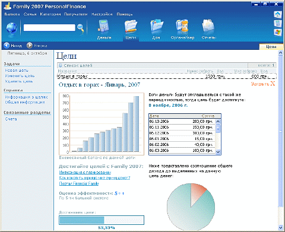The width and height of the screenshot is (285, 232).
Task: Open the link about saving money
Action: tap(94, 178)
